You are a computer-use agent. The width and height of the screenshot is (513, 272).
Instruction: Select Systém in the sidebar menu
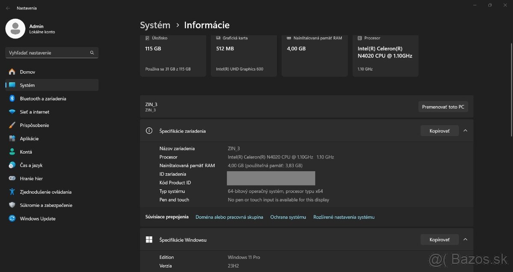27,85
